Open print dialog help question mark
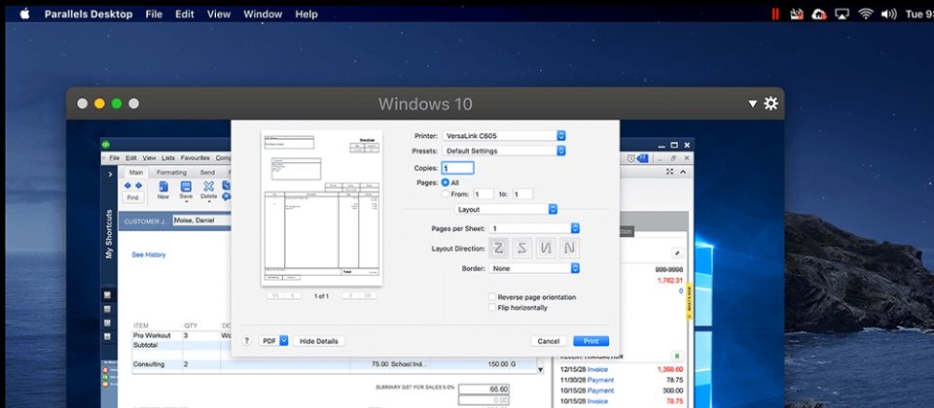Viewport: 934px width, 408px height. [x=246, y=341]
